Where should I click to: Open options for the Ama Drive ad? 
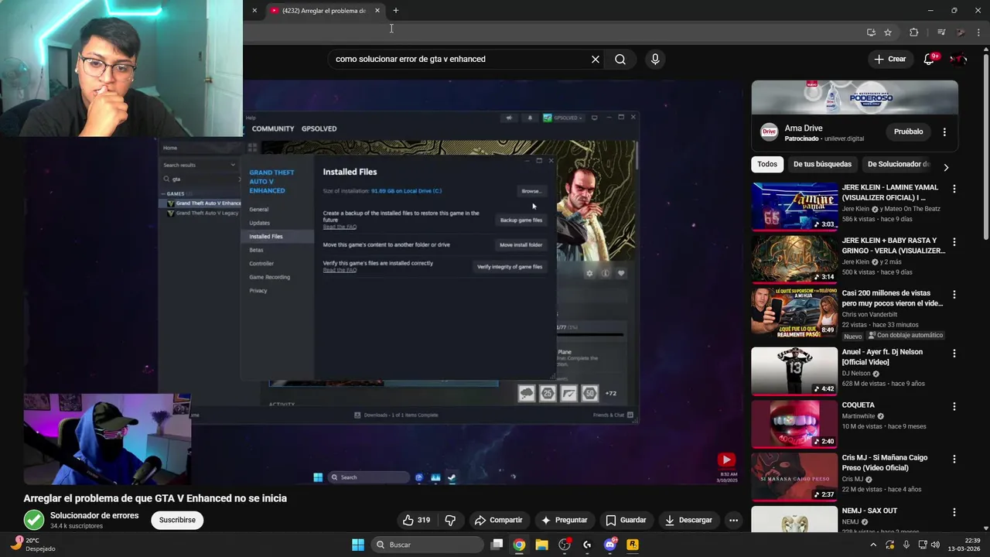point(944,132)
